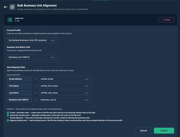Click the Bulk Business Unit Alignment page icon

(12, 7)
